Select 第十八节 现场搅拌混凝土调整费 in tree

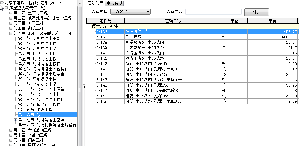tap(47, 125)
